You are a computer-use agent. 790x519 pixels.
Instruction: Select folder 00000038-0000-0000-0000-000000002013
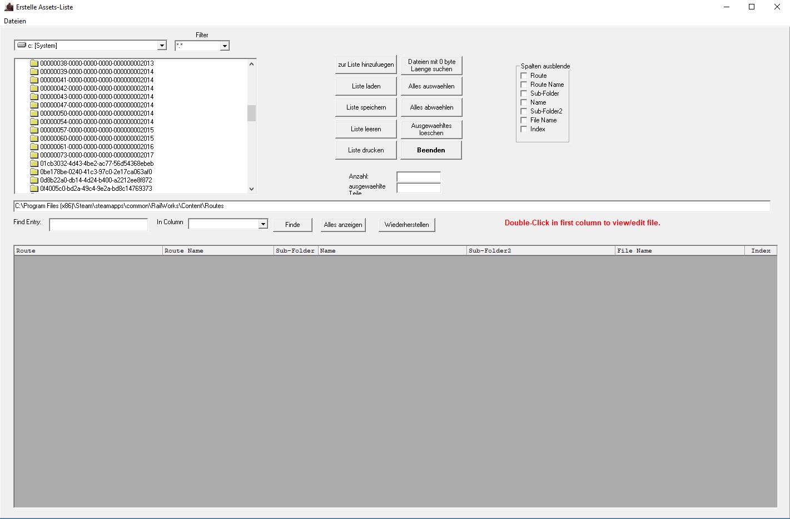pyautogui.click(x=97, y=63)
